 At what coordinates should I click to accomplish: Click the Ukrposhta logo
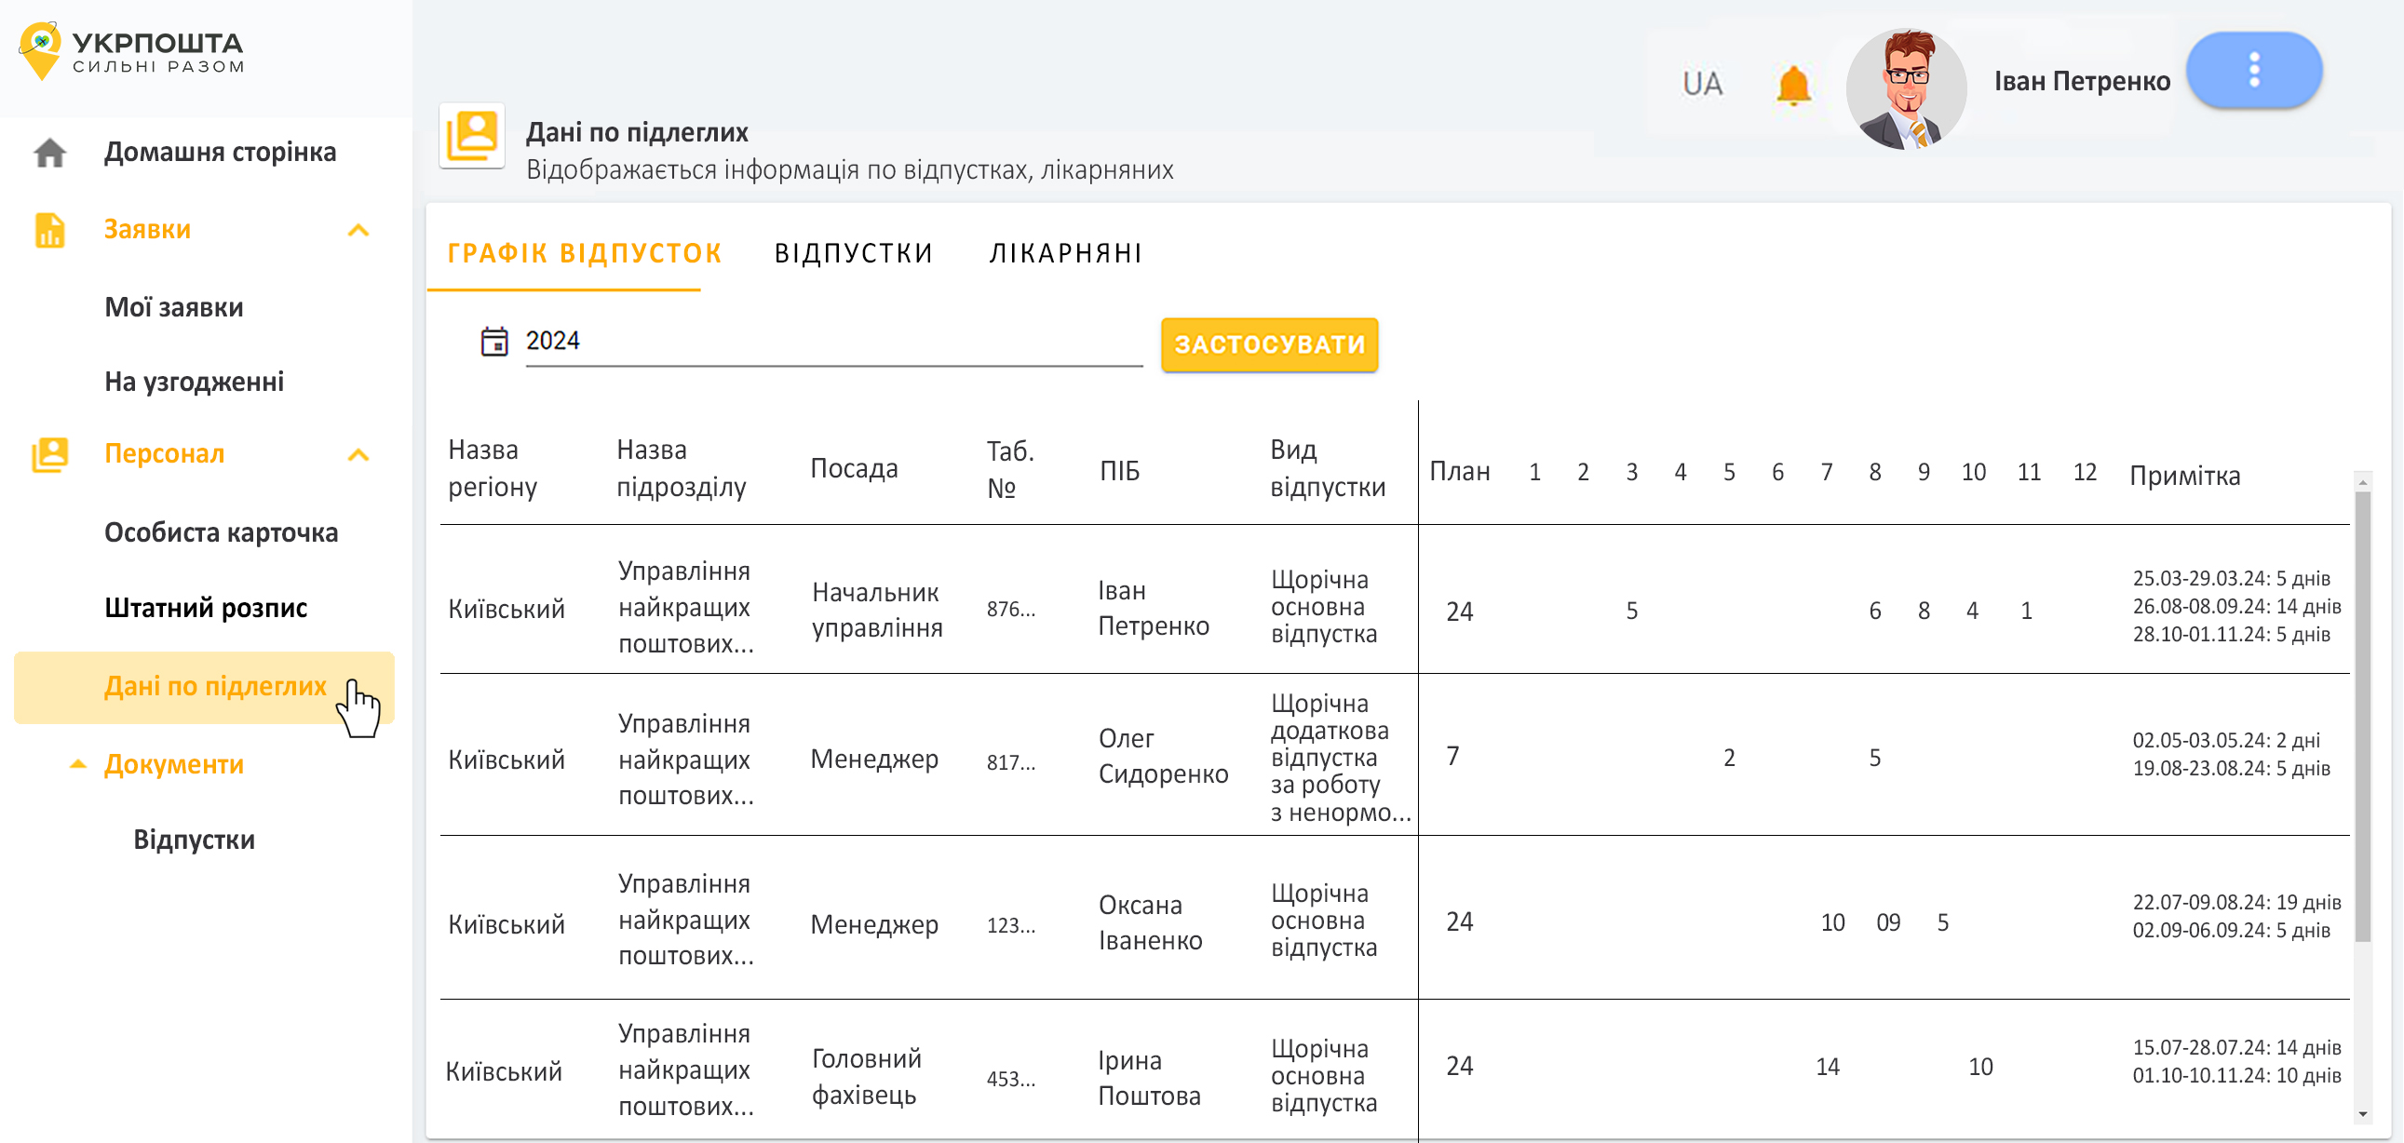130,51
